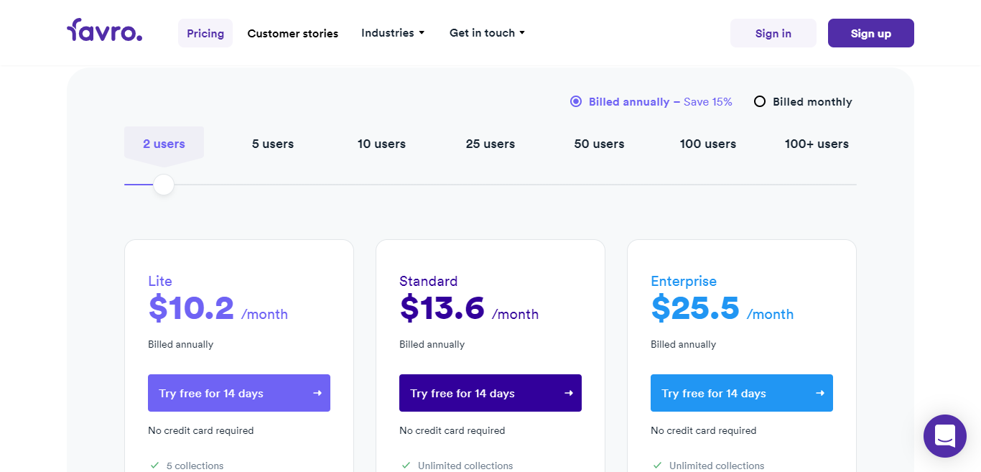This screenshot has width=981, height=472.
Task: Click the Lite plan price $10.2
Action: [191, 308]
